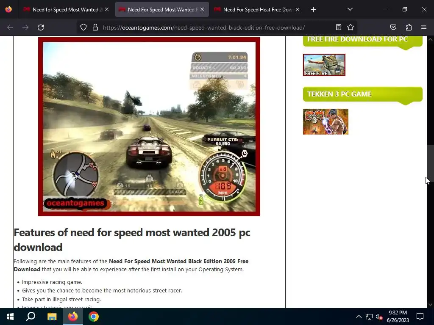Viewport: 434px width, 325px height.
Task: Close the Need For Speed Heat tab
Action: 297,9
